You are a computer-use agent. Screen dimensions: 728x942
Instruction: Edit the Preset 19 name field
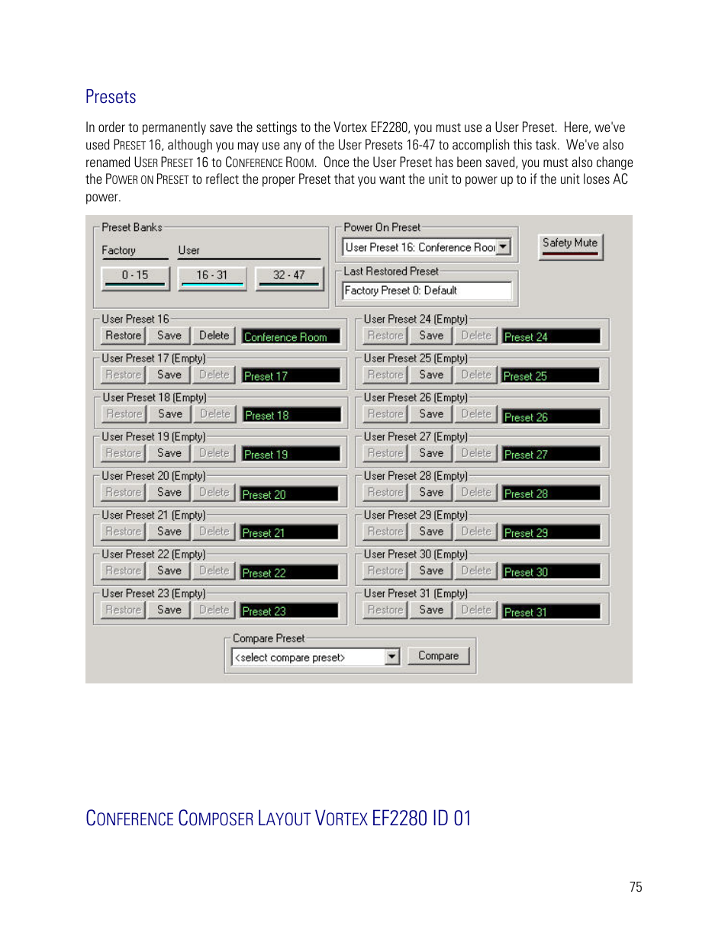(x=291, y=454)
